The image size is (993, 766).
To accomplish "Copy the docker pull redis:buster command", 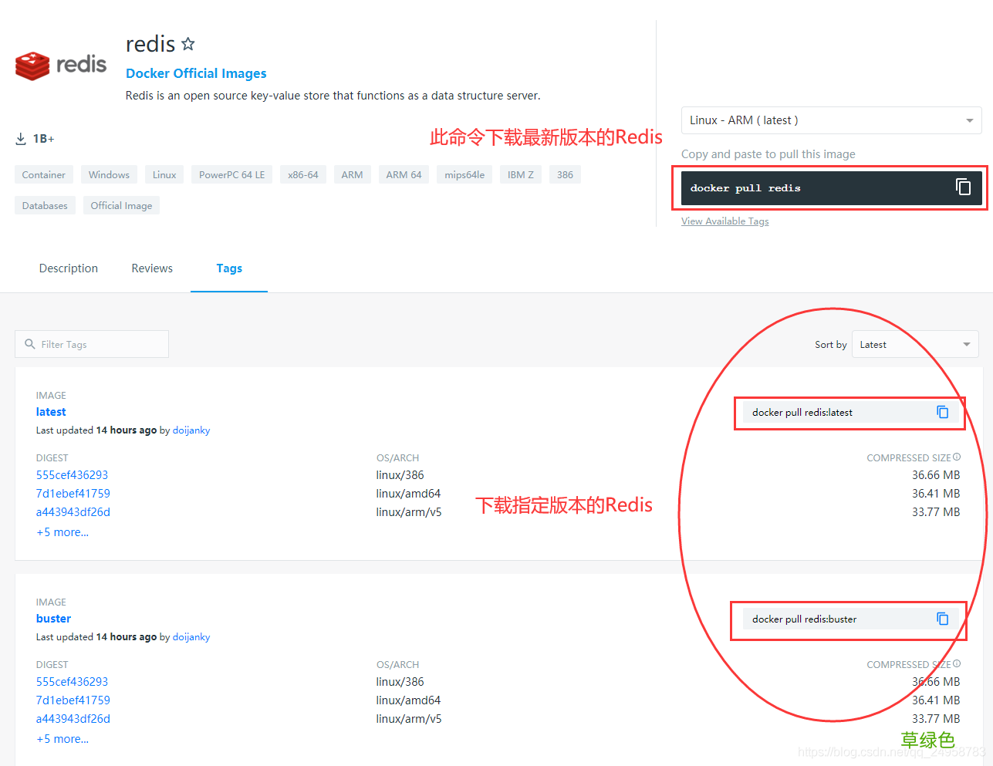I will pos(942,619).
